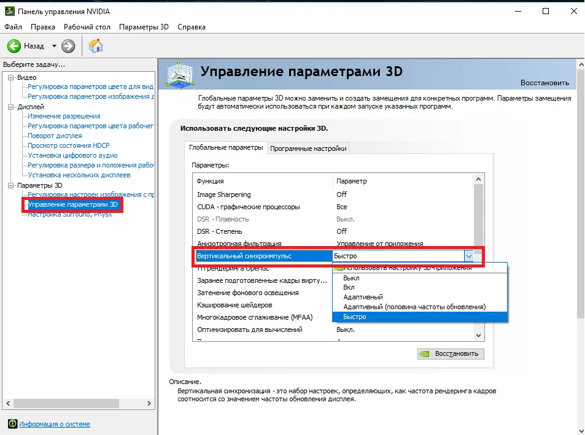Click the settings list scroll-down arrow
The image size is (585, 435).
(x=479, y=336)
